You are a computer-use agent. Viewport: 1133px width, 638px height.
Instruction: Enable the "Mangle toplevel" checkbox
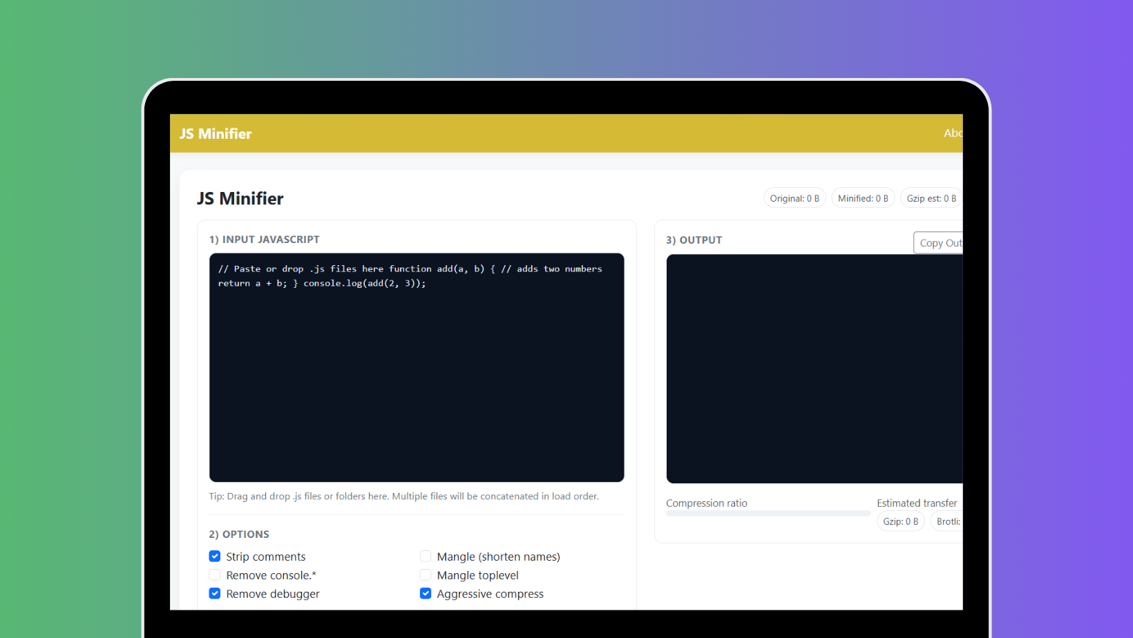click(426, 574)
